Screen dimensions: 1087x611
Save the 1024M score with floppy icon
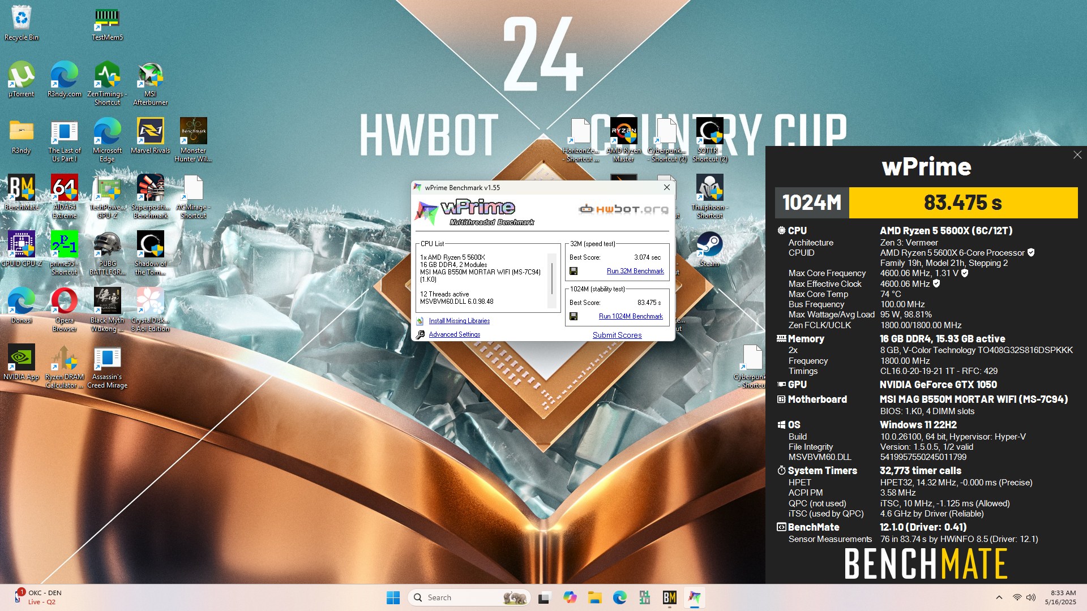[574, 316]
